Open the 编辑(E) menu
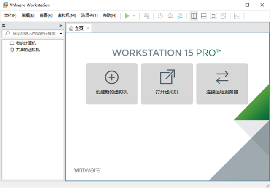 (x=28, y=16)
